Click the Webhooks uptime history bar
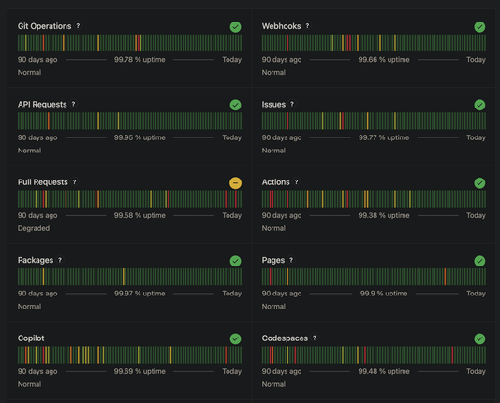This screenshot has width=500, height=403. [x=374, y=43]
